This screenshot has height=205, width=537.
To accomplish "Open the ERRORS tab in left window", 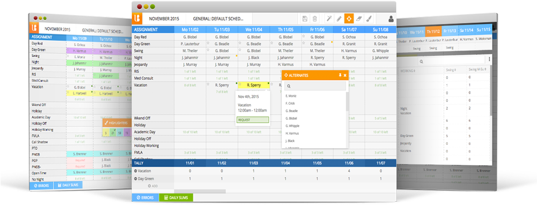I will (x=42, y=186).
